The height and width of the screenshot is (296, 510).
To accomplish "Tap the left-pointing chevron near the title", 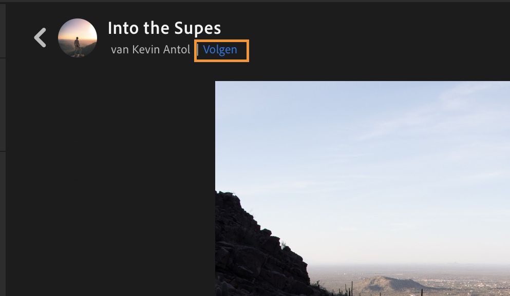I will pyautogui.click(x=40, y=37).
